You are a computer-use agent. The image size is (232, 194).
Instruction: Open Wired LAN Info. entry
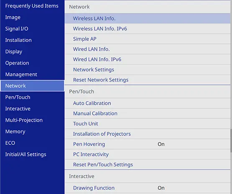(148, 49)
